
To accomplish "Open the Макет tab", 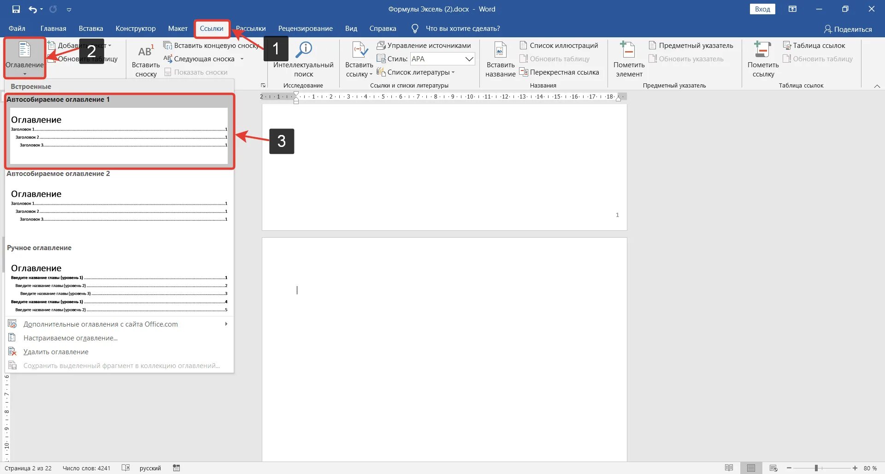I will tap(178, 29).
